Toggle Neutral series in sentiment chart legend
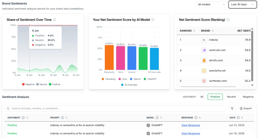 [42, 84]
